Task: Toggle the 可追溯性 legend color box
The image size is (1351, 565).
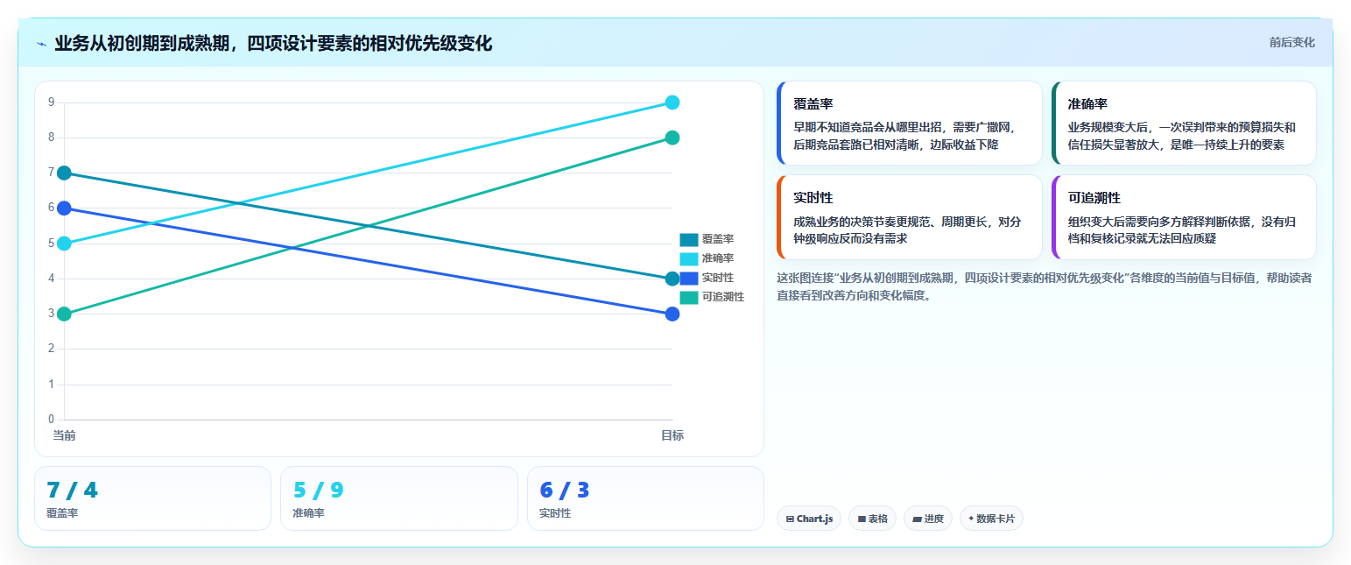Action: [689, 297]
